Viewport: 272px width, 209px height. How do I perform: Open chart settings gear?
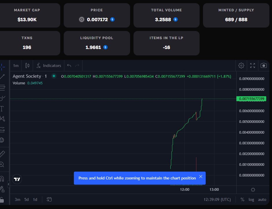241,66
